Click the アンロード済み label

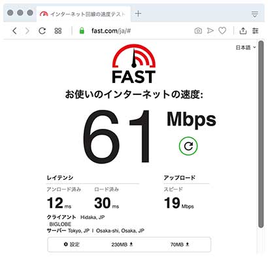tap(64, 190)
